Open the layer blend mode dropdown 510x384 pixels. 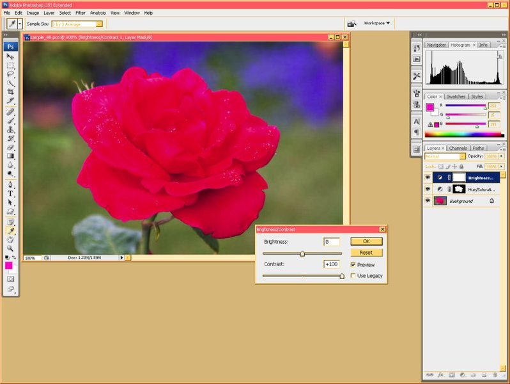click(x=445, y=156)
